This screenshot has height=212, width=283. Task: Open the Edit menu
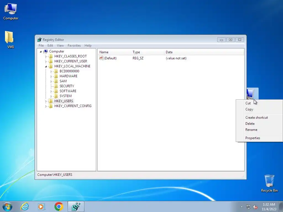click(x=50, y=46)
